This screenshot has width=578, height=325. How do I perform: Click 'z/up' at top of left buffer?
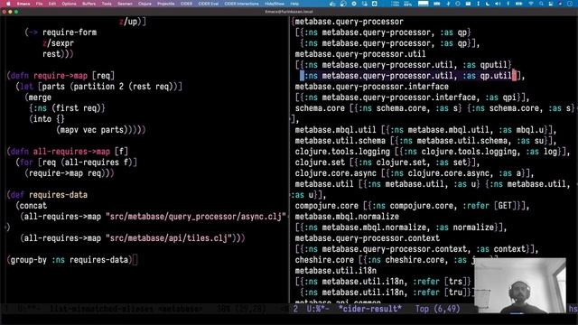coord(128,22)
